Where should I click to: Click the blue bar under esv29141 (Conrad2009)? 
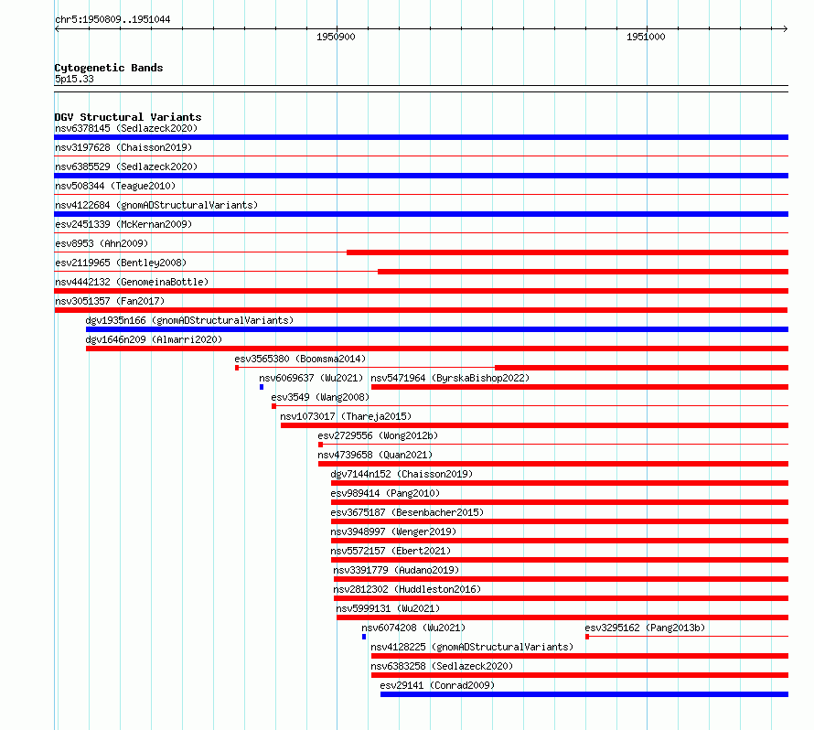584,694
